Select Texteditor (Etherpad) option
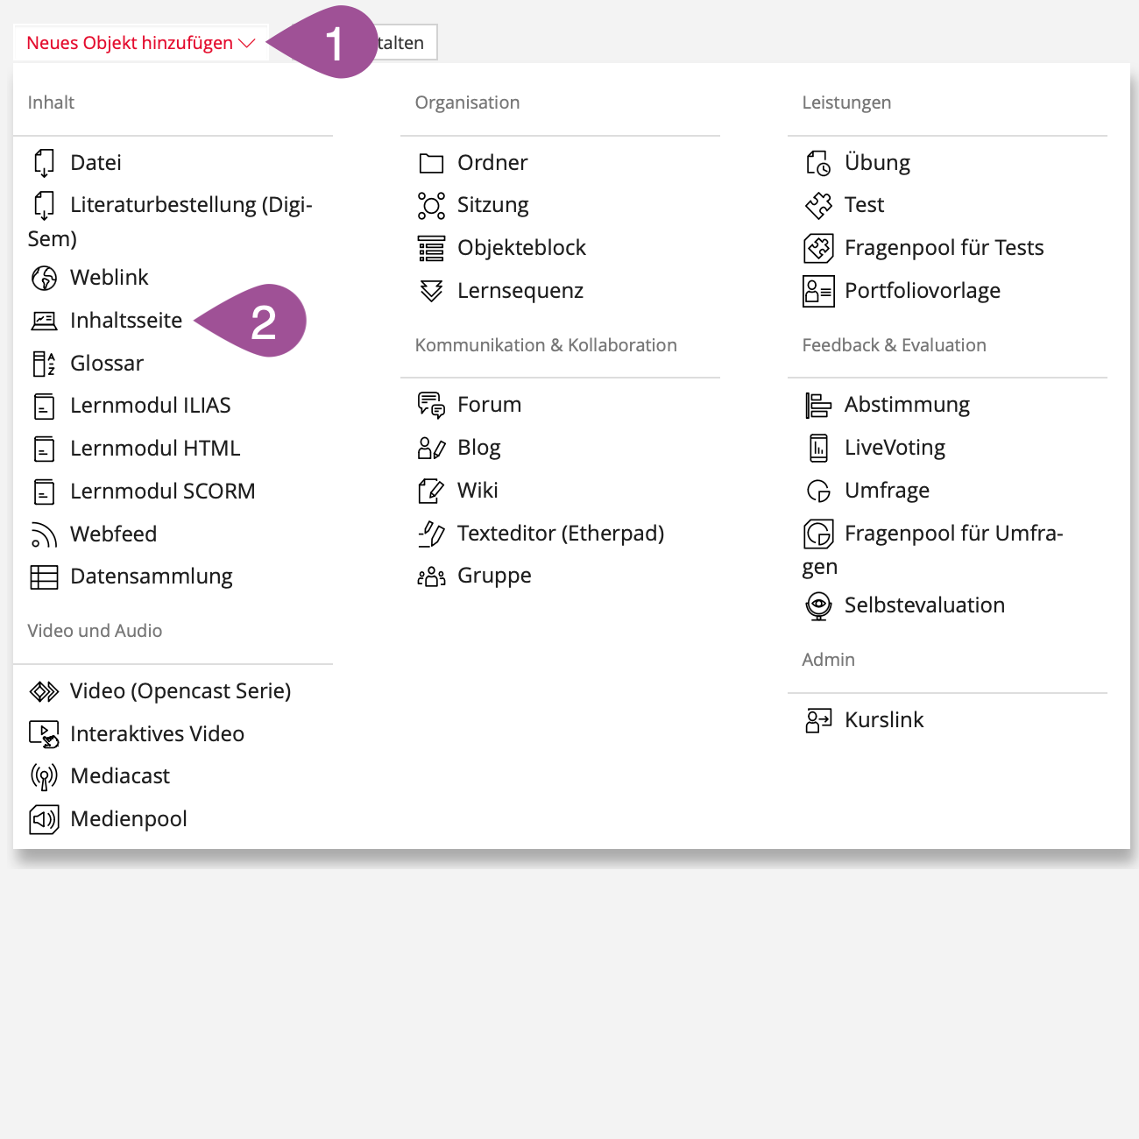Image resolution: width=1139 pixels, height=1139 pixels. pyautogui.click(x=560, y=534)
